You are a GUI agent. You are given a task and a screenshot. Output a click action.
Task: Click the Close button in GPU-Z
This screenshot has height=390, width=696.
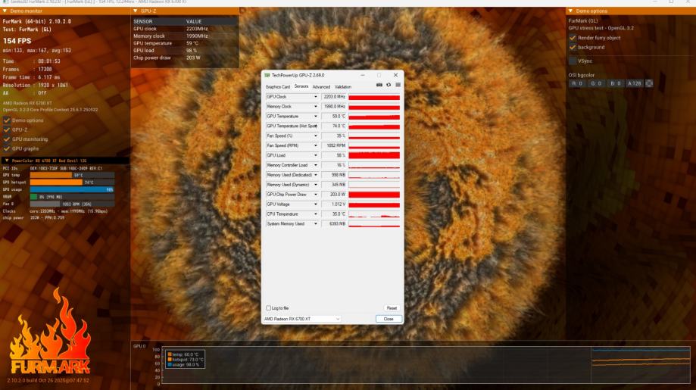tap(389, 319)
